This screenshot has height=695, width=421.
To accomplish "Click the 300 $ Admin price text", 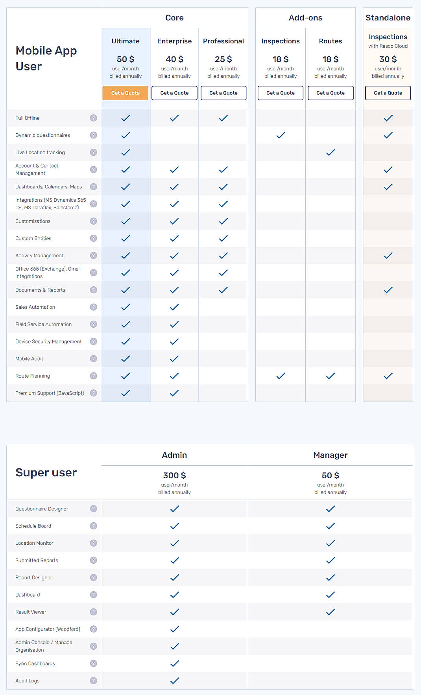I will tap(174, 475).
